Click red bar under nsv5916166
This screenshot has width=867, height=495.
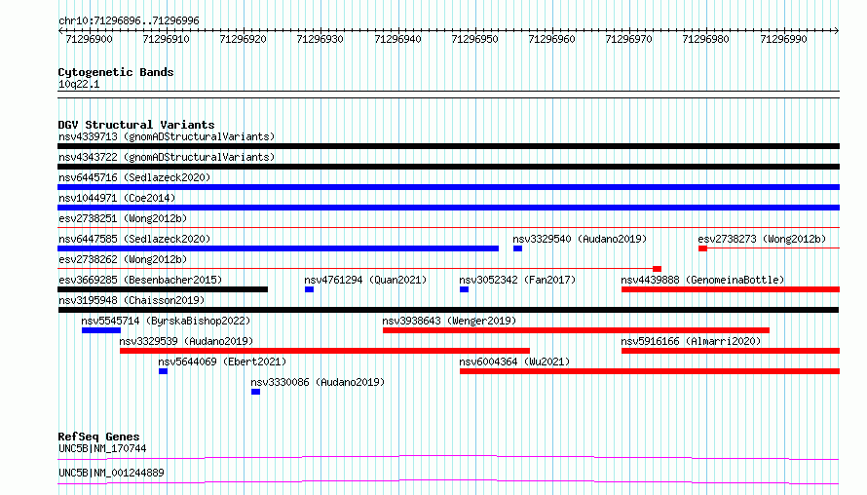click(x=731, y=351)
